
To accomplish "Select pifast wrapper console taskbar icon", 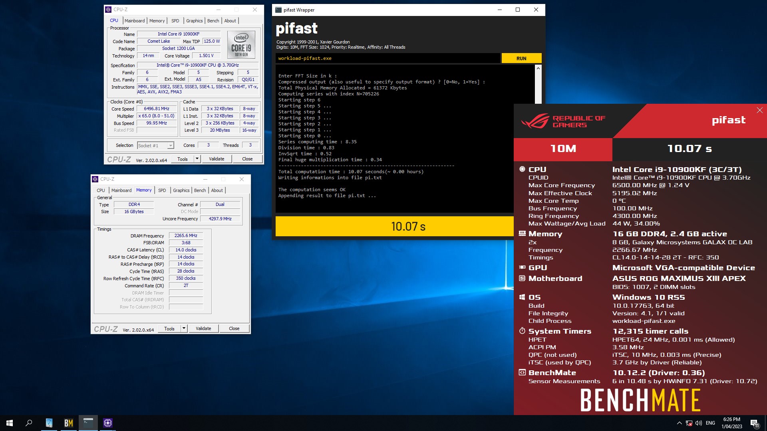I will coord(88,423).
